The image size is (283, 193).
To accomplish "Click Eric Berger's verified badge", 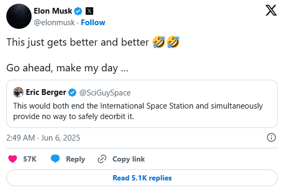I will [72, 92].
